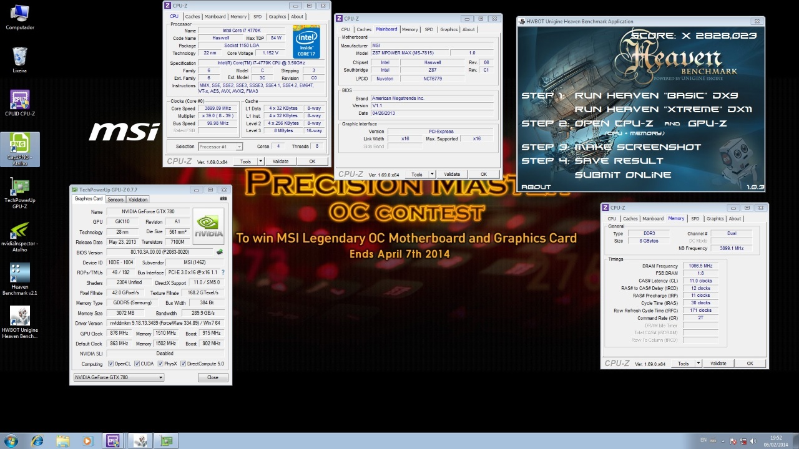Click the volume speaker tray icon

(x=752, y=441)
